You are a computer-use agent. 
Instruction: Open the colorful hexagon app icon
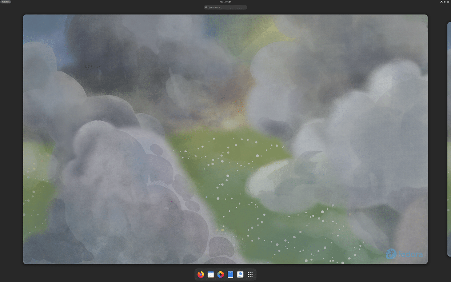(220, 275)
